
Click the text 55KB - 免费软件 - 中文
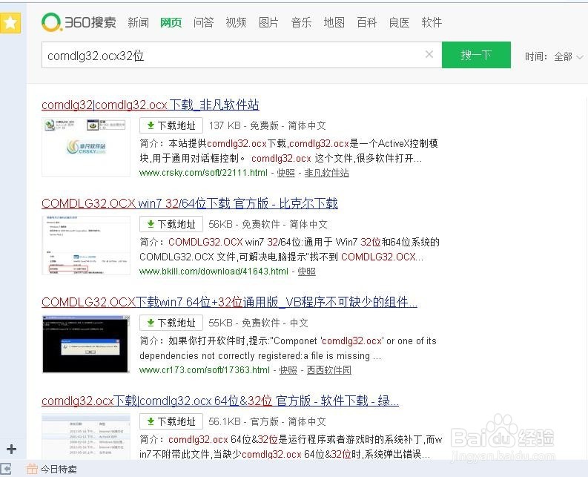[x=258, y=323]
